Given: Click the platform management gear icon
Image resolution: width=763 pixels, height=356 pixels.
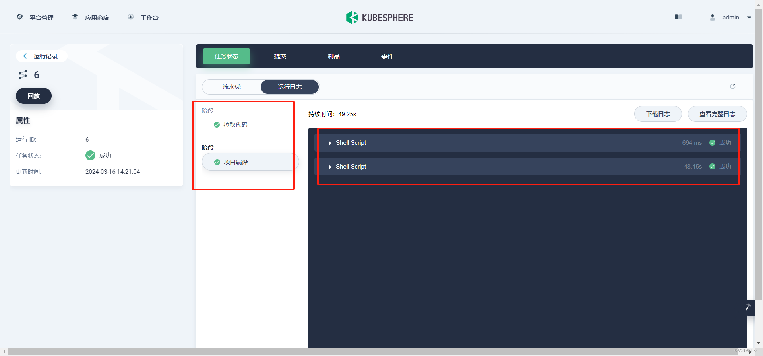Looking at the screenshot, I should [20, 17].
